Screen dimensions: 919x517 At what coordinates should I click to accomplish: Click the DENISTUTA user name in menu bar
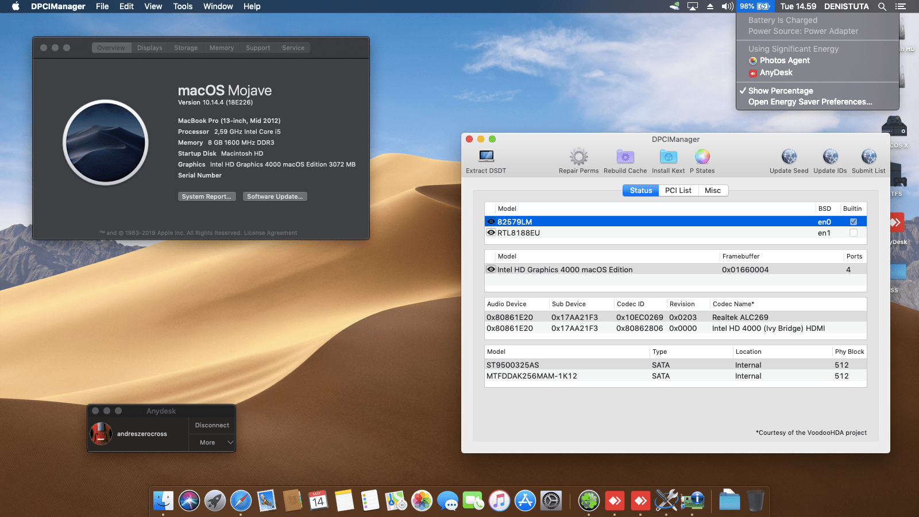pos(846,6)
